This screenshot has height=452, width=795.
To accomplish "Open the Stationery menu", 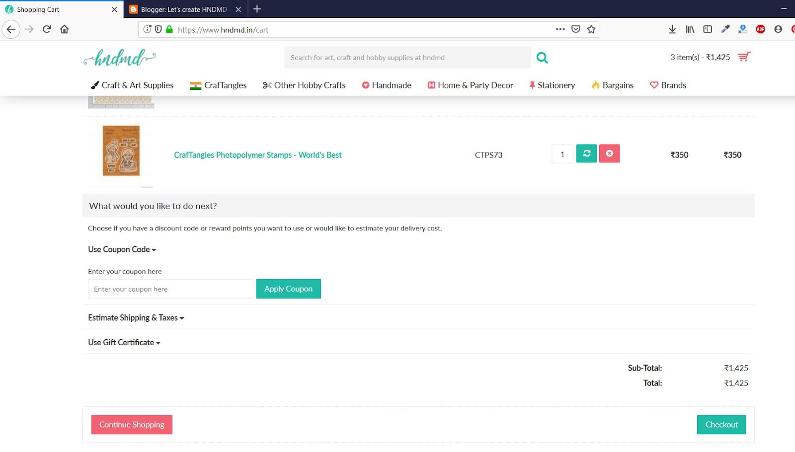I will [x=552, y=85].
